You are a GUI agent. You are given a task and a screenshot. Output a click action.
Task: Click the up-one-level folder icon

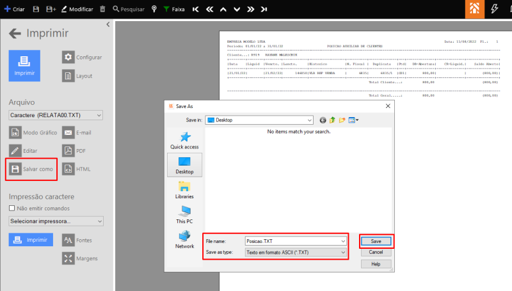pos(332,120)
